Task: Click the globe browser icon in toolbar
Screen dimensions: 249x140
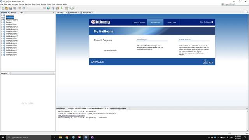Action: 48,8
